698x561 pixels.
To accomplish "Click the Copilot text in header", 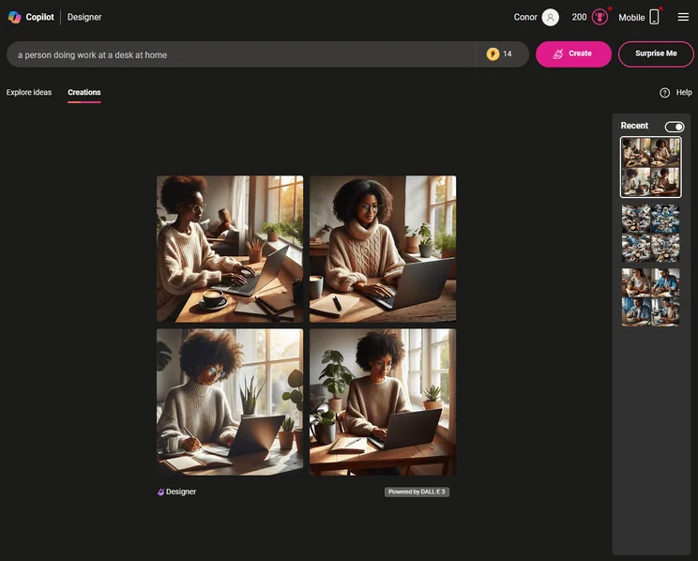I will [39, 17].
